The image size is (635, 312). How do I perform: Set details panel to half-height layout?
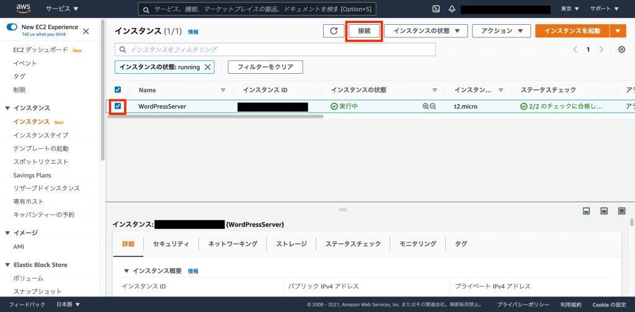[x=604, y=211]
